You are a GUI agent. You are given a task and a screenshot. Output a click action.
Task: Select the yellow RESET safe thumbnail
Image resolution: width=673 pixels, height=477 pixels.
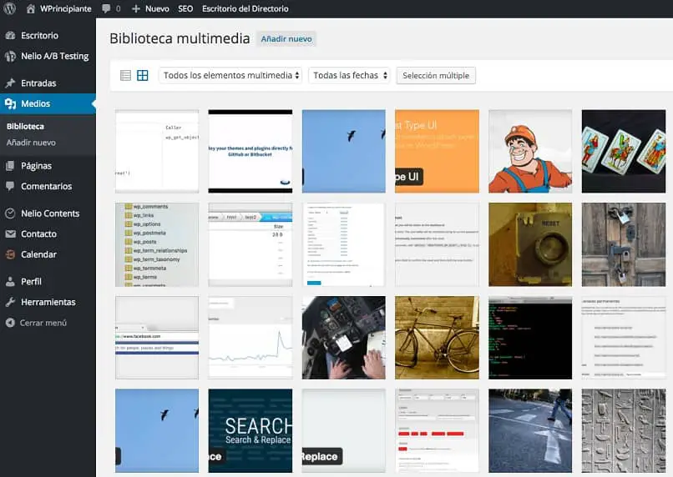point(530,244)
